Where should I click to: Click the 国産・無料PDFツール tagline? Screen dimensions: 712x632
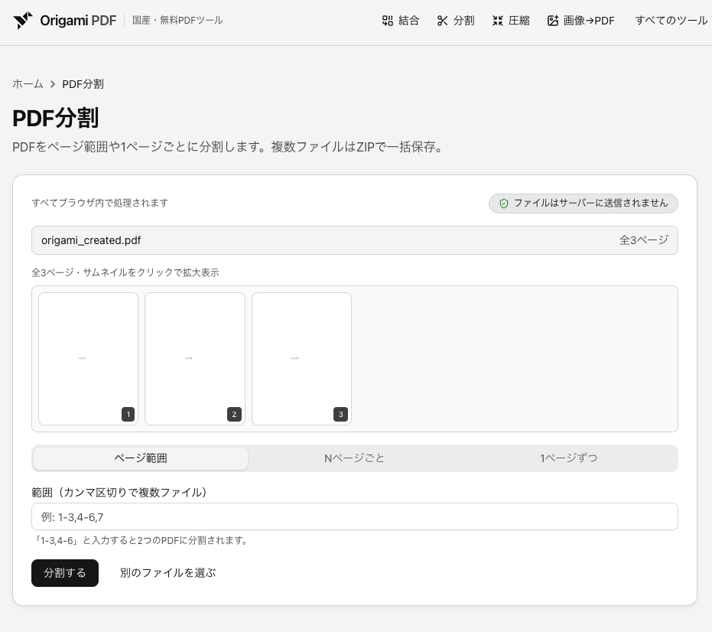tap(177, 21)
